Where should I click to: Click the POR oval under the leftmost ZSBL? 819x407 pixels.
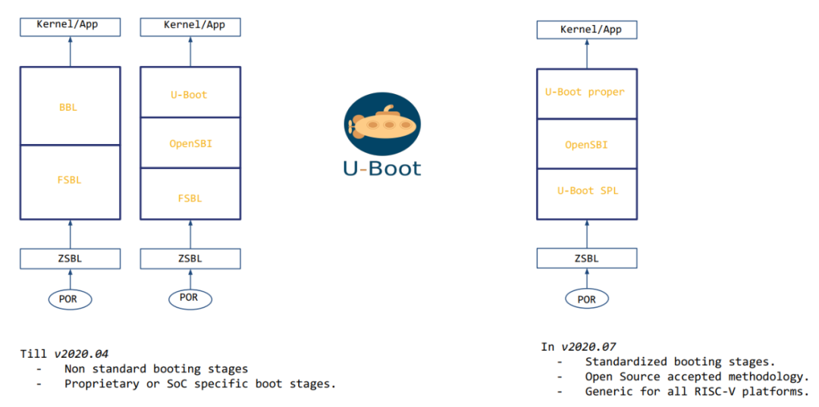[69, 299]
